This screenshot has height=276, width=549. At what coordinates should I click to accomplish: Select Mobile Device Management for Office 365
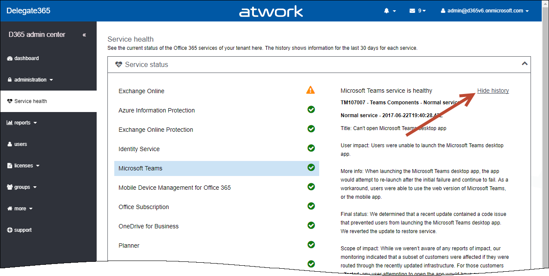[x=217, y=188]
